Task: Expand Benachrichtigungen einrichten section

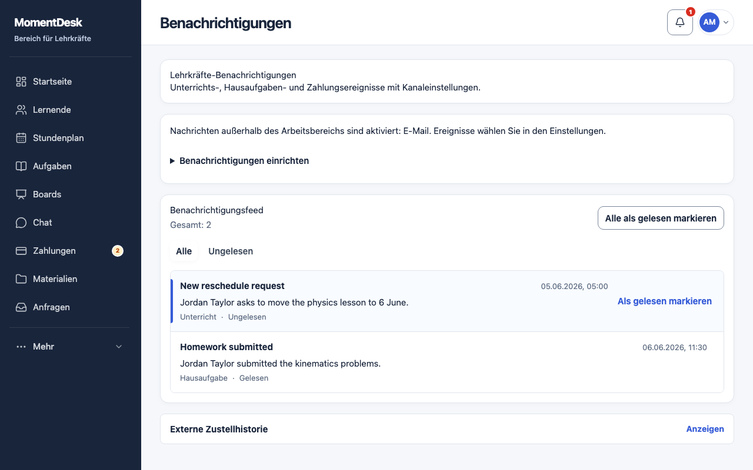Action: pos(239,160)
